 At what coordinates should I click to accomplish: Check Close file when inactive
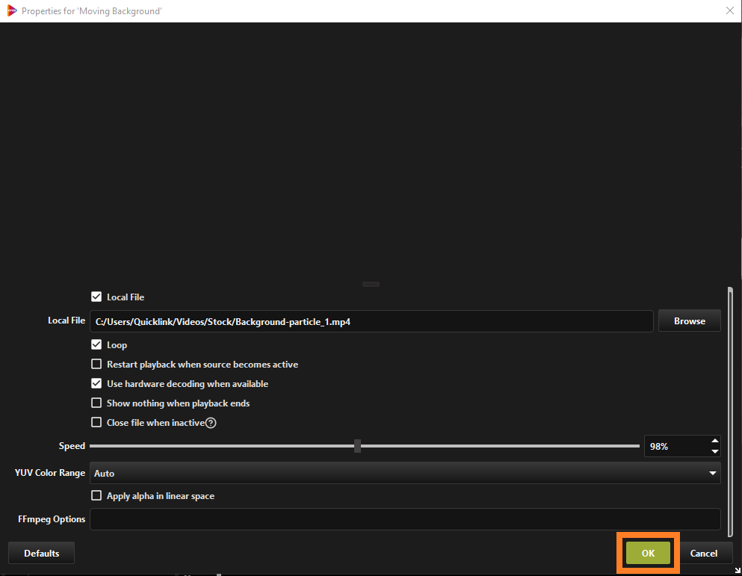coord(96,422)
